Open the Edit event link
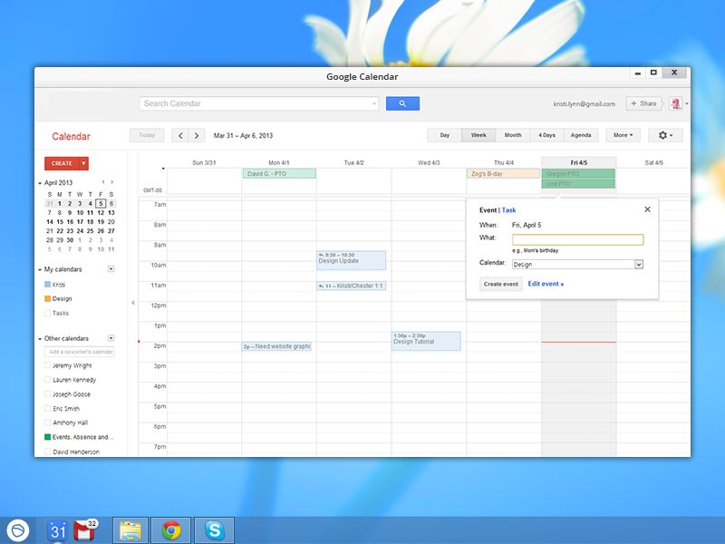Screen dimensions: 725x544 point(546,284)
